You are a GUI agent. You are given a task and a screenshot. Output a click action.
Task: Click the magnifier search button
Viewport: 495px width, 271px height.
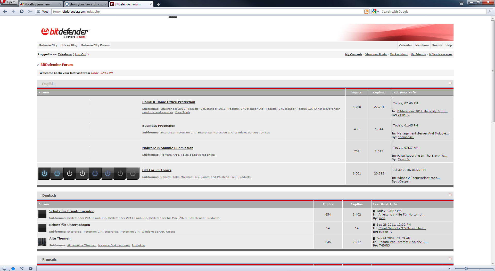(x=490, y=11)
